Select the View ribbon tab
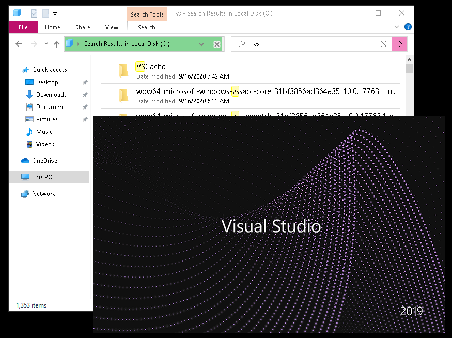The image size is (452, 338). pos(112,27)
